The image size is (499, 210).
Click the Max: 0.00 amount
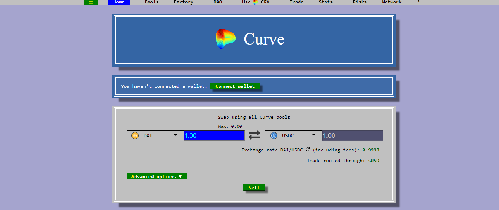(230, 126)
